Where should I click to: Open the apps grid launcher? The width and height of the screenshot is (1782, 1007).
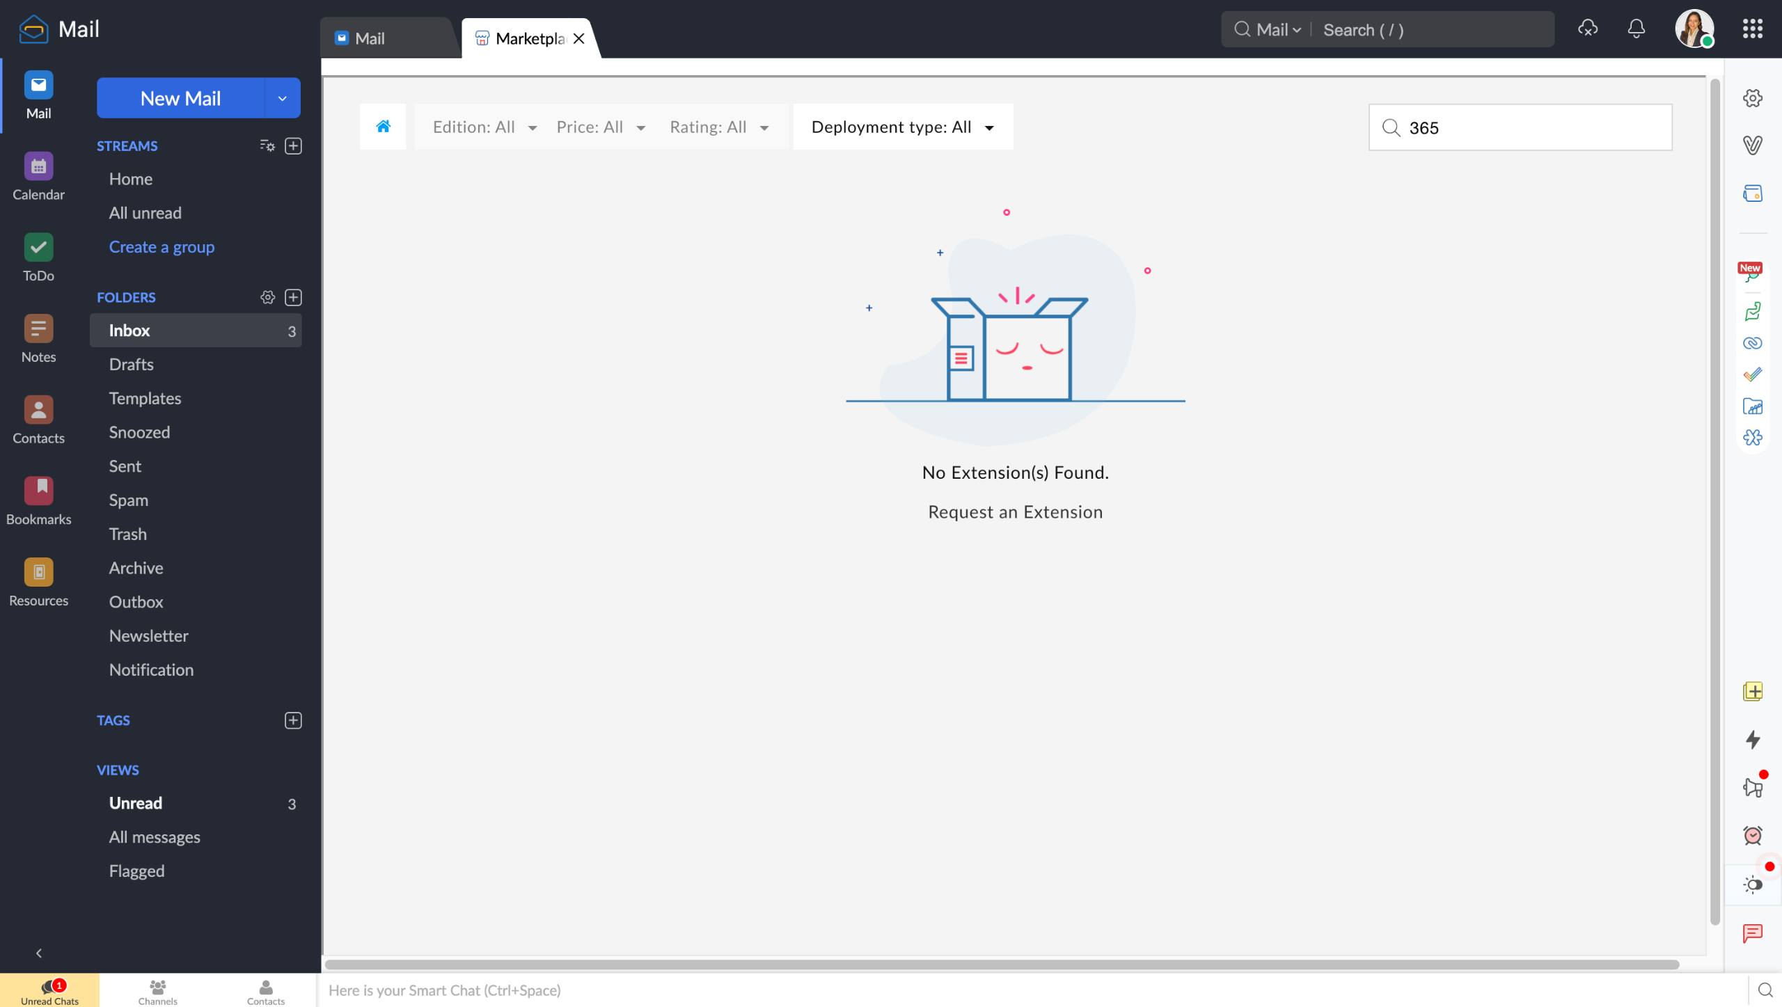tap(1752, 29)
